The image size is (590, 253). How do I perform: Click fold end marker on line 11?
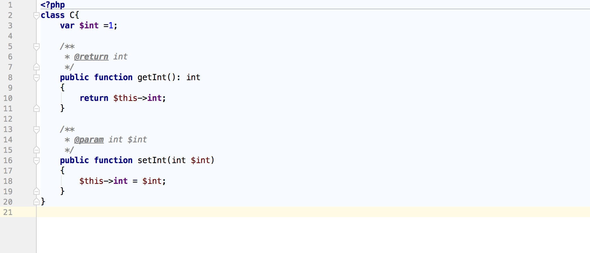coord(36,109)
